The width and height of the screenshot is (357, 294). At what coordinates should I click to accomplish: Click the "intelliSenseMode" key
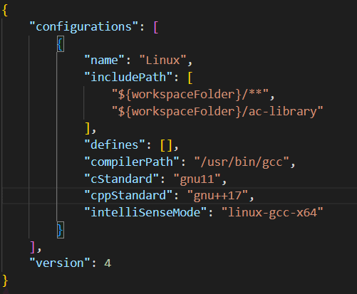coord(145,212)
